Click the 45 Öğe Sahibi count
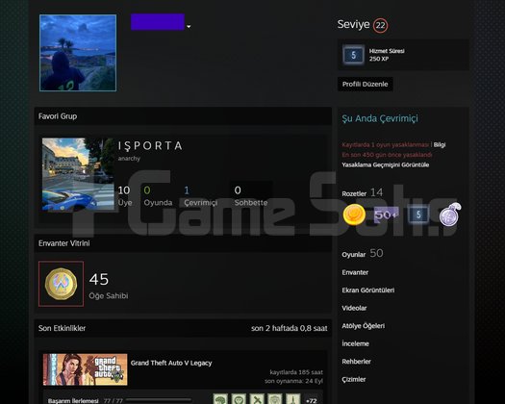This screenshot has width=505, height=404. 109,286
